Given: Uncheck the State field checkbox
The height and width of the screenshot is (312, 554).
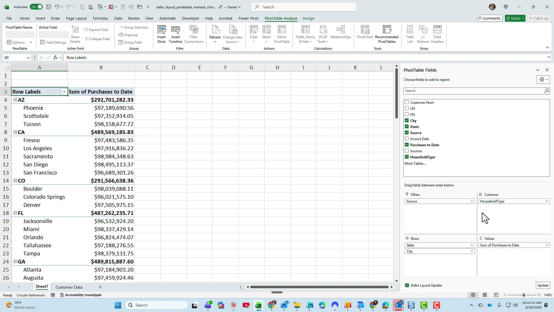Looking at the screenshot, I should pyautogui.click(x=407, y=127).
